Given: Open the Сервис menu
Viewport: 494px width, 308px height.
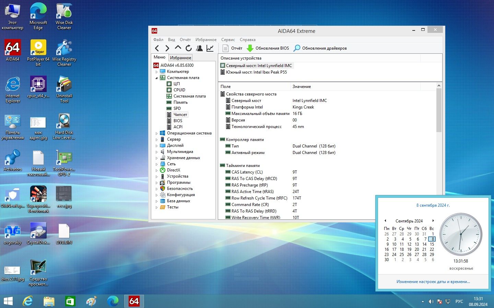Looking at the screenshot, I should (228, 40).
